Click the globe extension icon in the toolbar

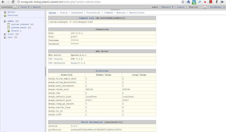click(188, 2)
